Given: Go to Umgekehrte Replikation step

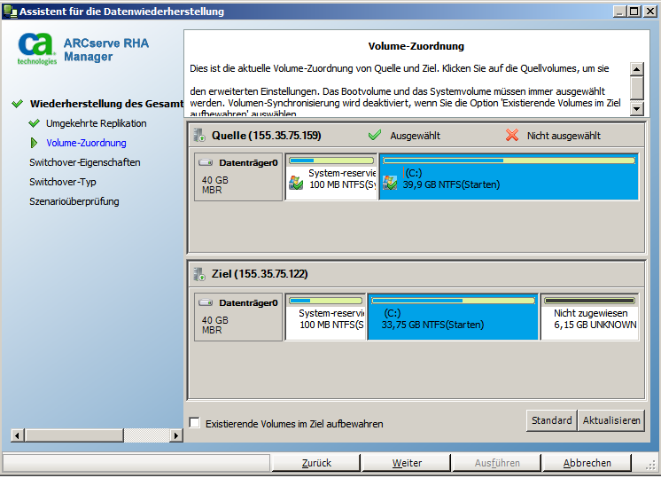Looking at the screenshot, I should click(97, 123).
